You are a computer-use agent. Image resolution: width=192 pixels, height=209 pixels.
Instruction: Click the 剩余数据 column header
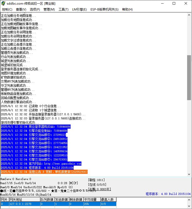point(76,199)
